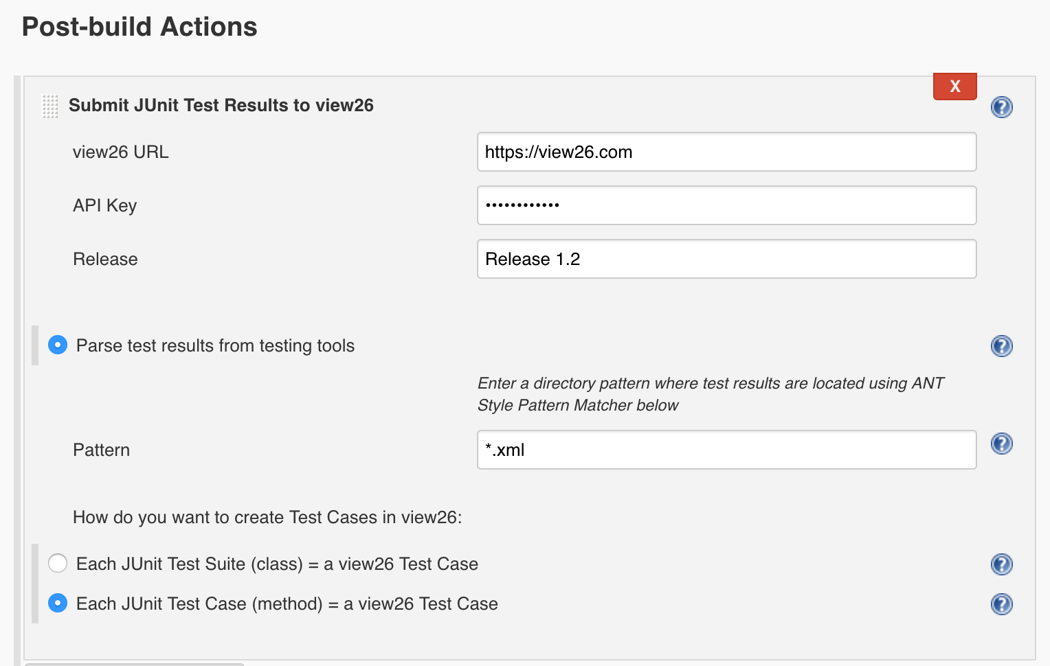Click the Post-build Actions heading

coord(139,26)
